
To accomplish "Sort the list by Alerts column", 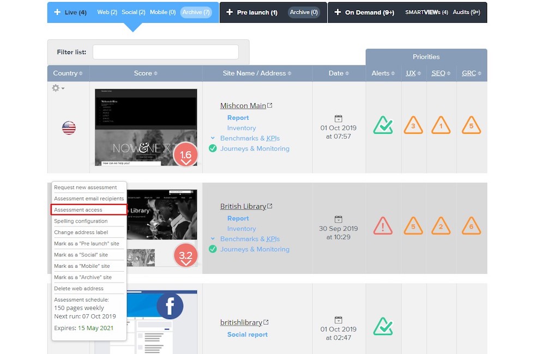I will 383,73.
